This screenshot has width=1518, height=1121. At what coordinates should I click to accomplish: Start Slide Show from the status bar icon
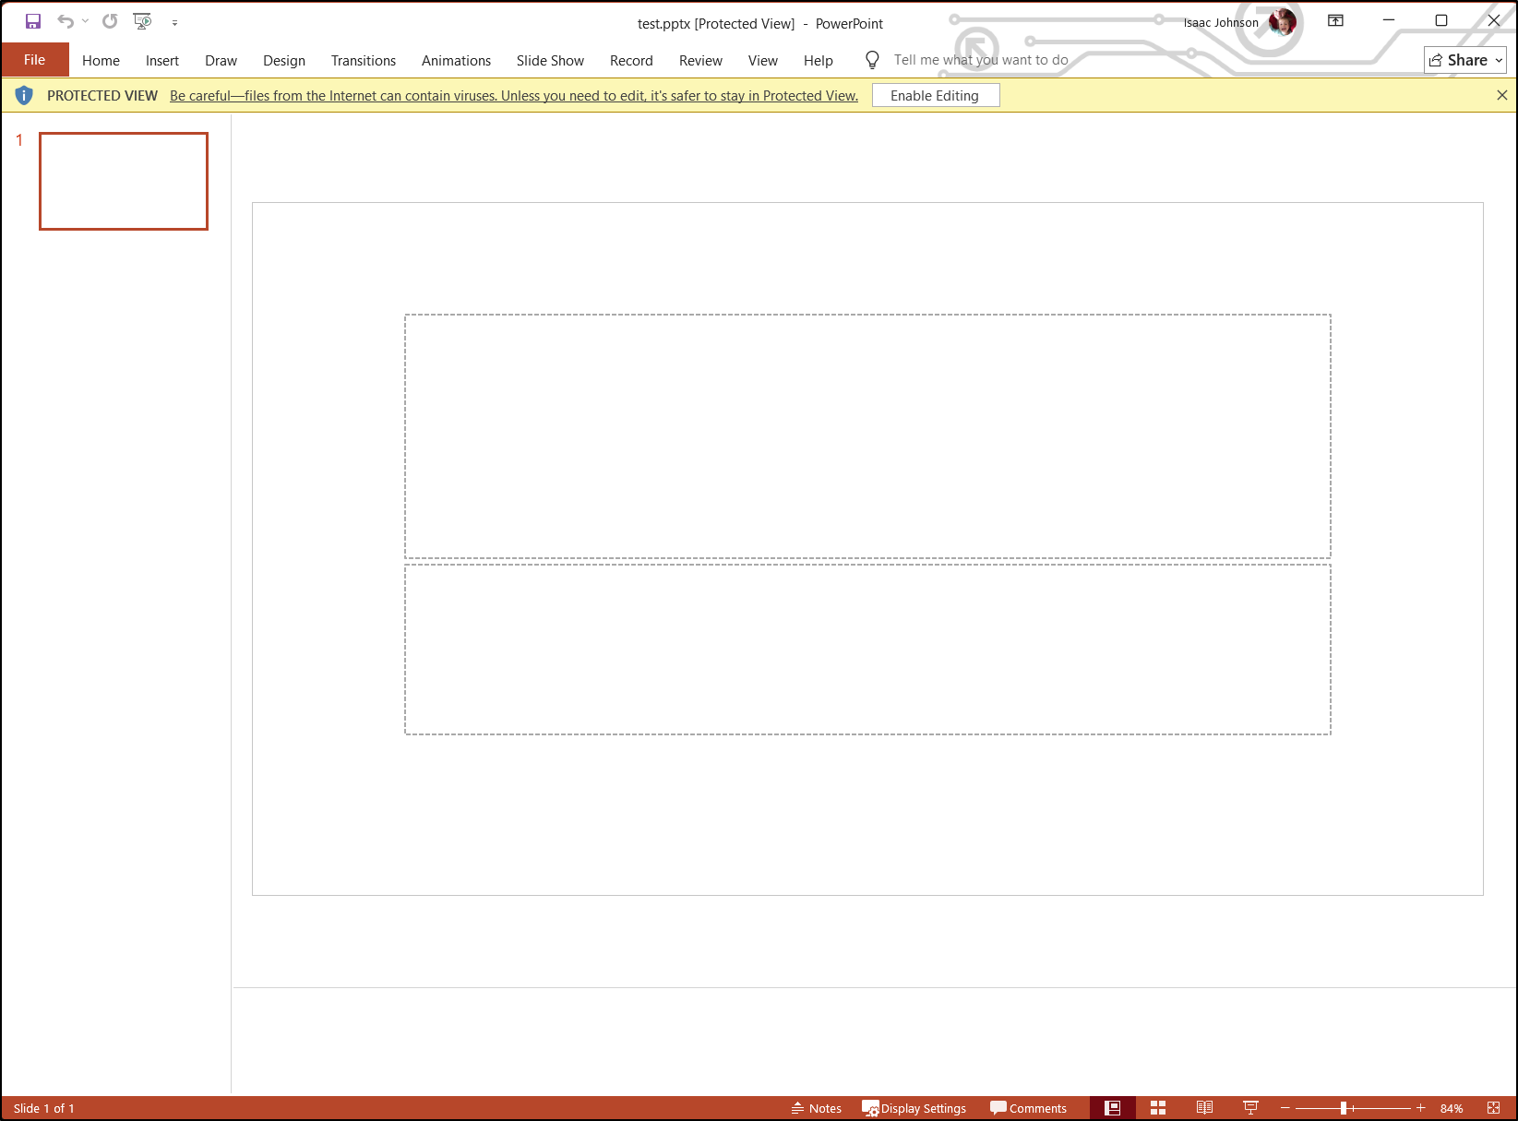(1250, 1108)
